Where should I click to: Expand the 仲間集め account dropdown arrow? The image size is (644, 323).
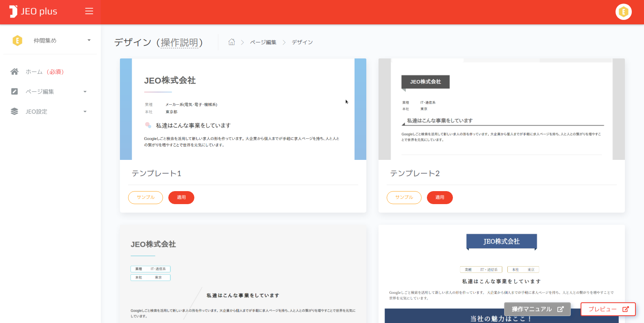click(89, 40)
